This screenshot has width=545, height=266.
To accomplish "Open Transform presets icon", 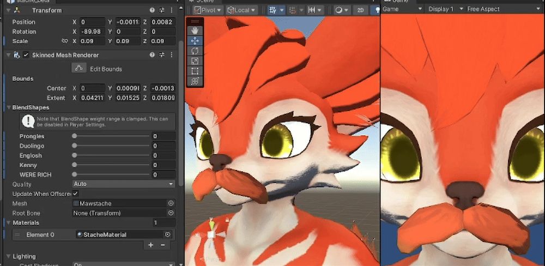I will (x=162, y=10).
